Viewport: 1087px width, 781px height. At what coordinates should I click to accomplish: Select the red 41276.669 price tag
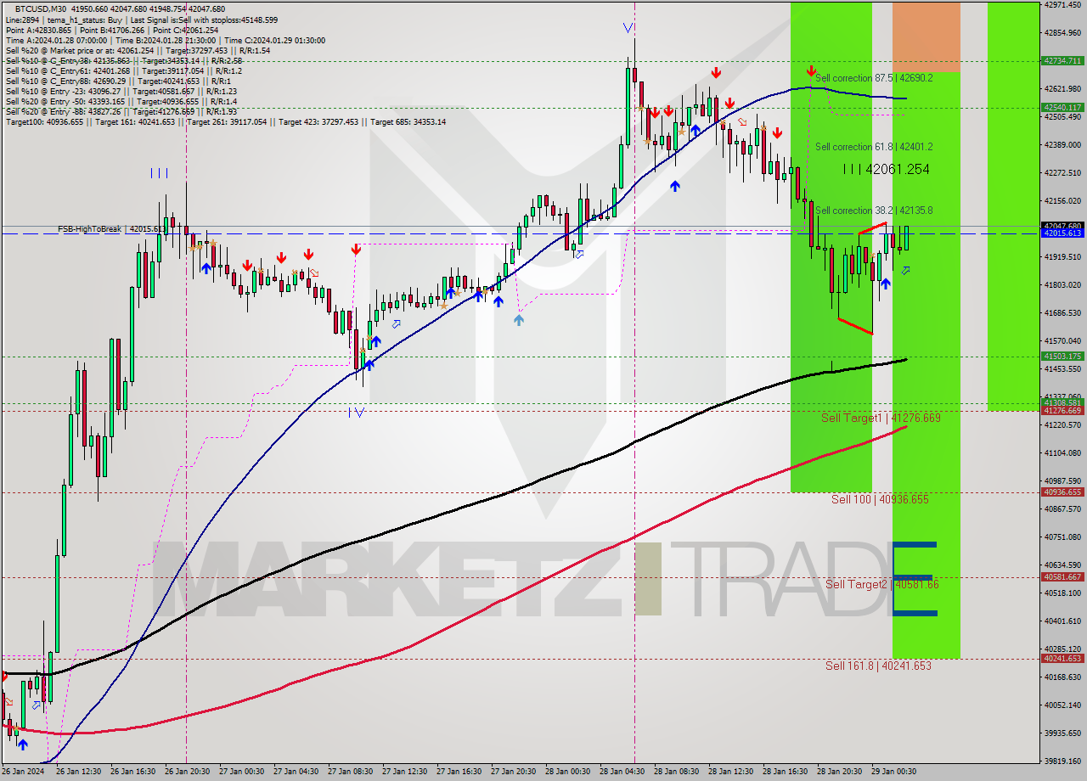click(x=1062, y=411)
